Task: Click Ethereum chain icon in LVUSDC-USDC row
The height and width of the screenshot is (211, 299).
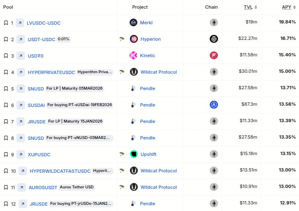Action: click(x=214, y=22)
